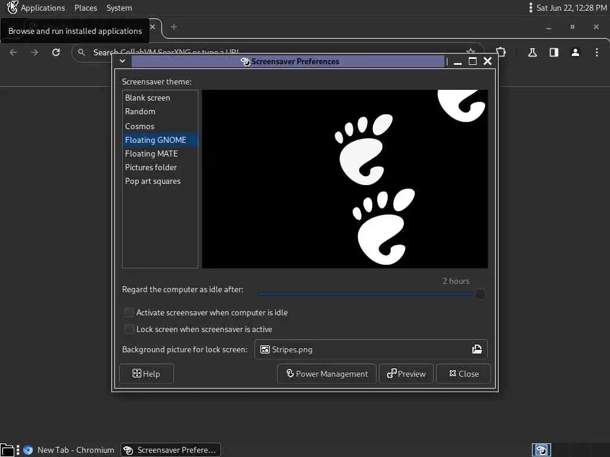The image size is (610, 457).
Task: Click Screensaver Preferences taskbar entry
Action: (170, 450)
